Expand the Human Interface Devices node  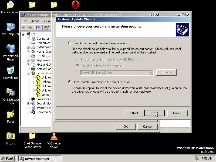tap(28, 52)
